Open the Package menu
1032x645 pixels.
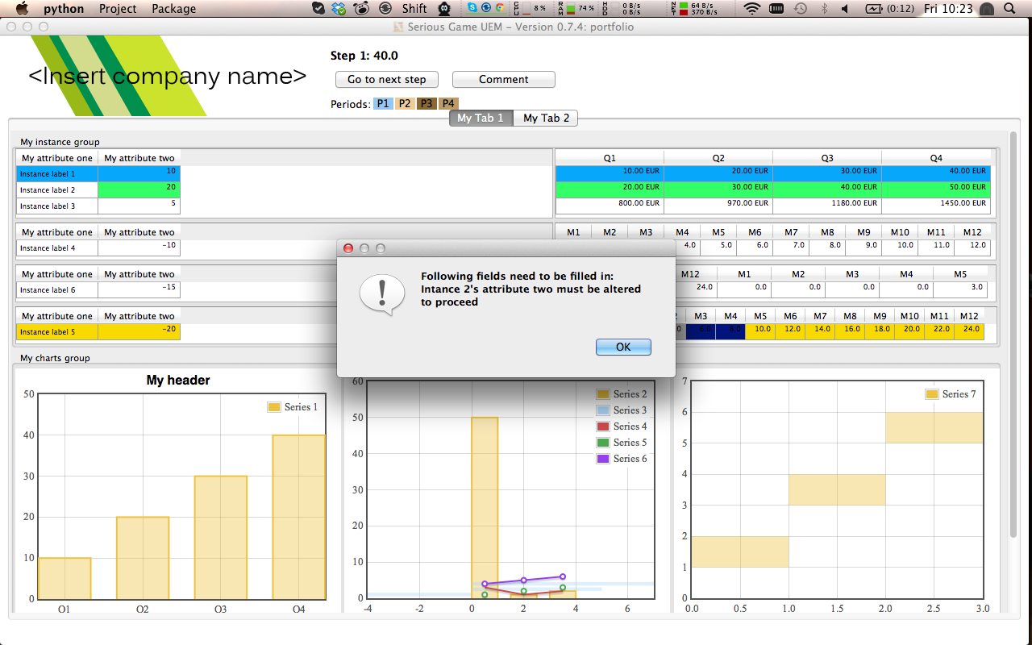[x=173, y=9]
